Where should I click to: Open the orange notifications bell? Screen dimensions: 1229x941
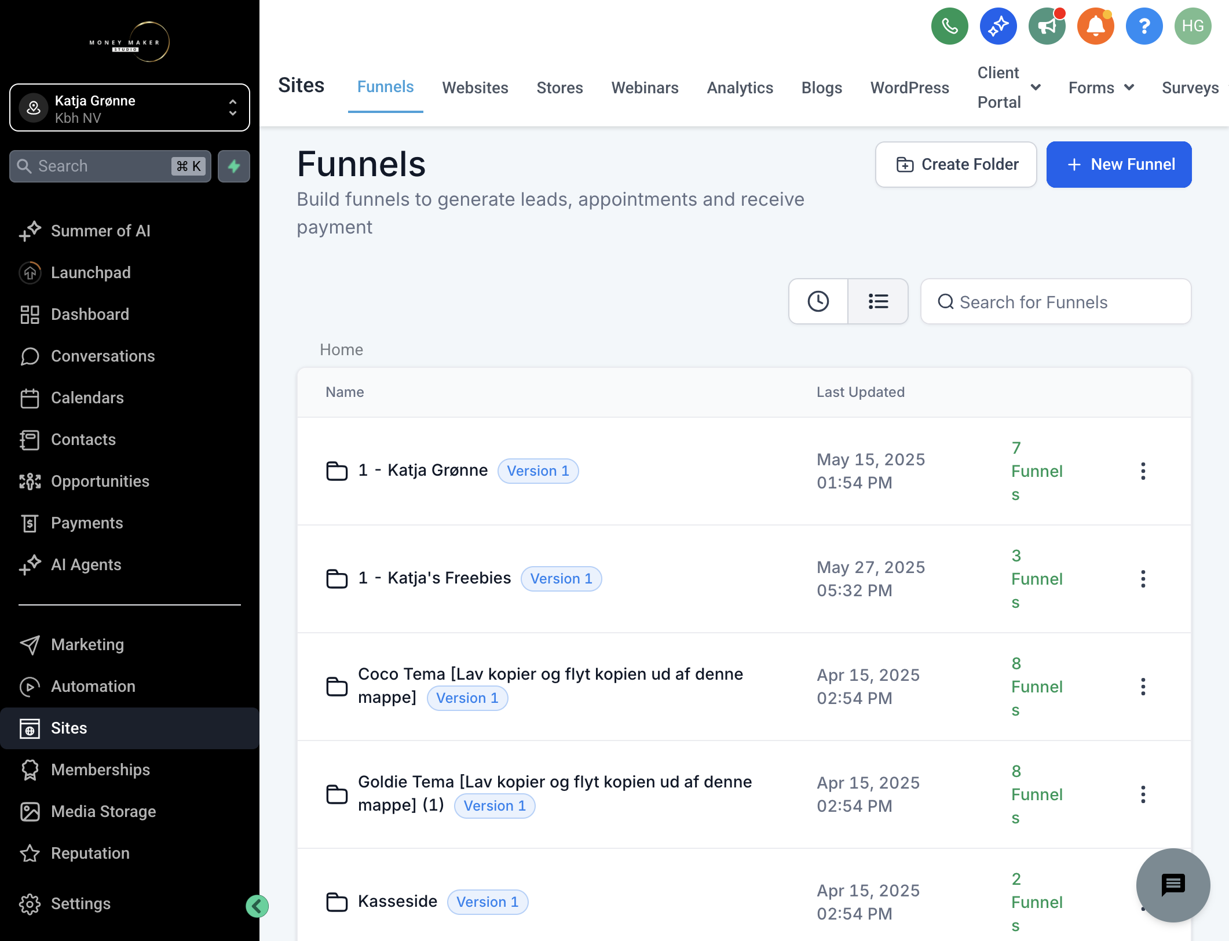click(x=1095, y=26)
